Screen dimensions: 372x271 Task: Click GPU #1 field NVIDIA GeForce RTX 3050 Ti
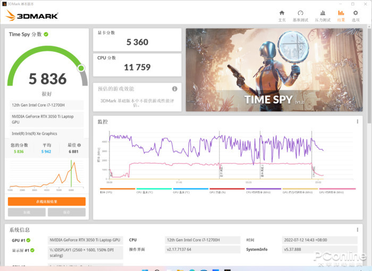[x=86, y=240]
